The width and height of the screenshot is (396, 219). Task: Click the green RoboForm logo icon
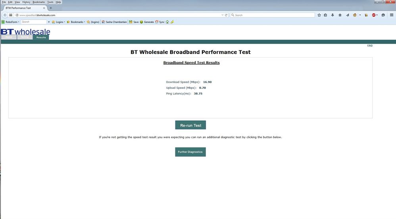[3, 22]
